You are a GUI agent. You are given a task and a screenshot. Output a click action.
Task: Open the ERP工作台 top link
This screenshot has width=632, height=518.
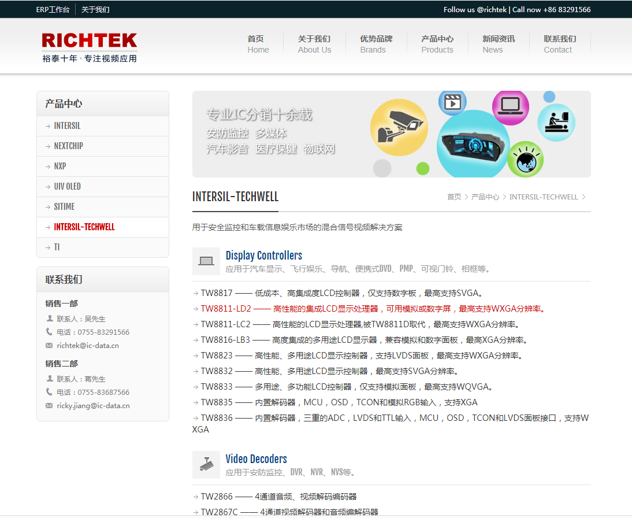tap(53, 9)
